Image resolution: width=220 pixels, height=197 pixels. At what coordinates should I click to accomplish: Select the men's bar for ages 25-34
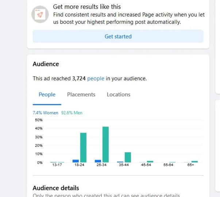coord(105,144)
